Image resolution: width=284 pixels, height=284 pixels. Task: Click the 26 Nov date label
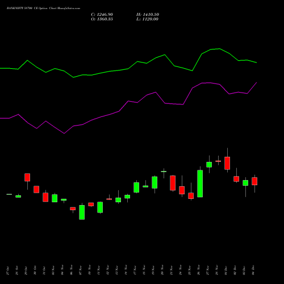(199, 270)
